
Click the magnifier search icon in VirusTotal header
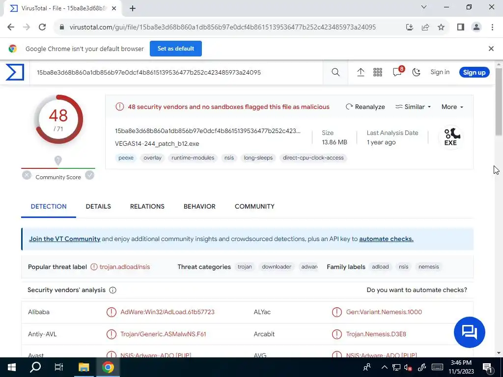click(335, 72)
